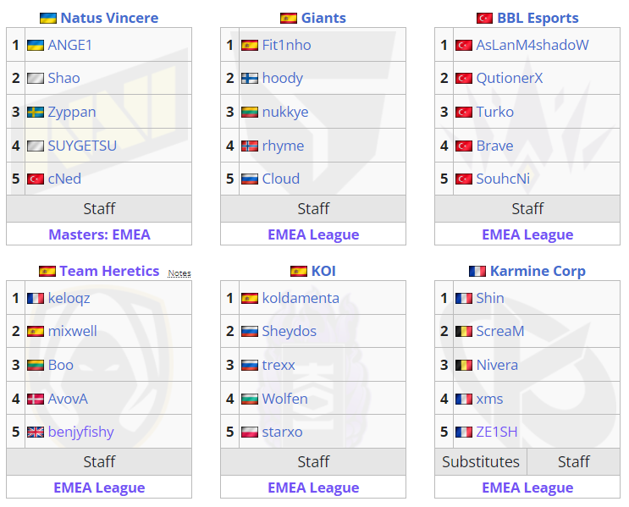Viewport: 629px width, 507px height.
Task: Click the Norway flag beside rhyme
Action: [x=250, y=146]
